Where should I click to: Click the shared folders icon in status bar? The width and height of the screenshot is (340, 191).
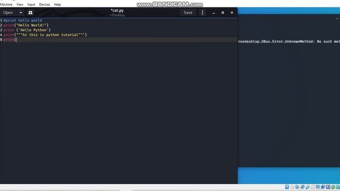pos(312,187)
